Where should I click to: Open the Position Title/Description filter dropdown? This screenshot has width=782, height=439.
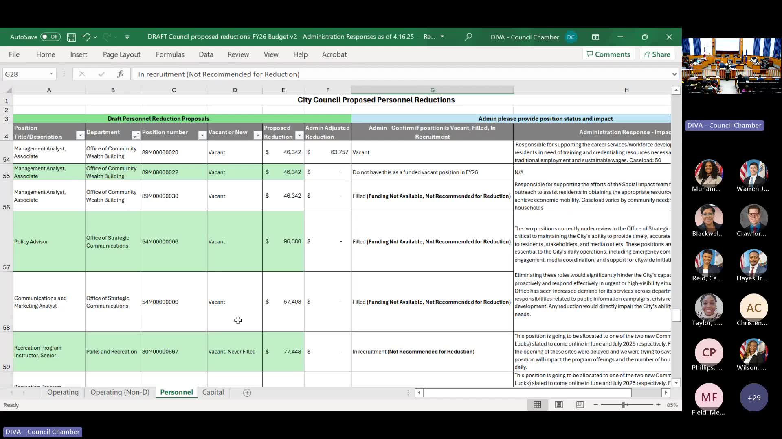(x=80, y=136)
